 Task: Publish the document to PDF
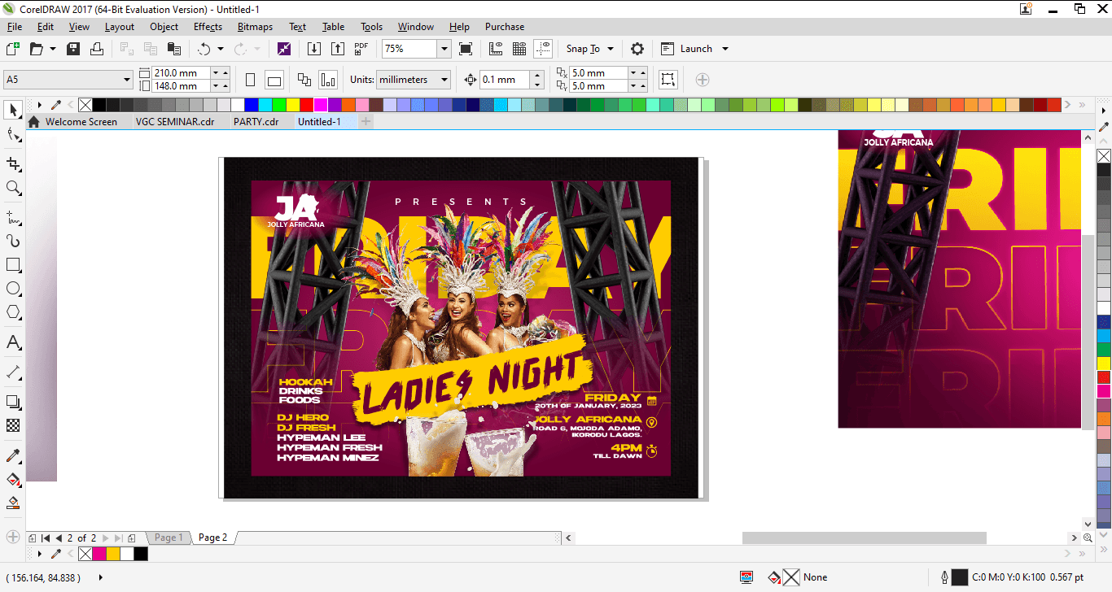point(361,49)
